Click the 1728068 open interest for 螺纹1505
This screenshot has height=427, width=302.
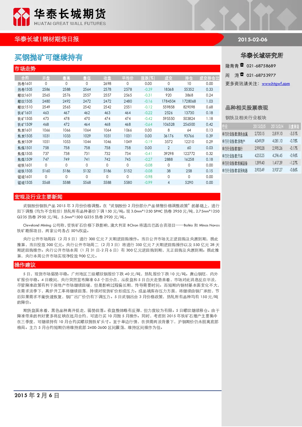[189, 101]
